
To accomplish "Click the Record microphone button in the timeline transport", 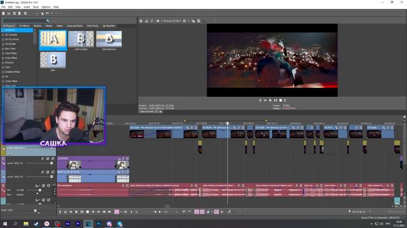I will [x=60, y=212].
